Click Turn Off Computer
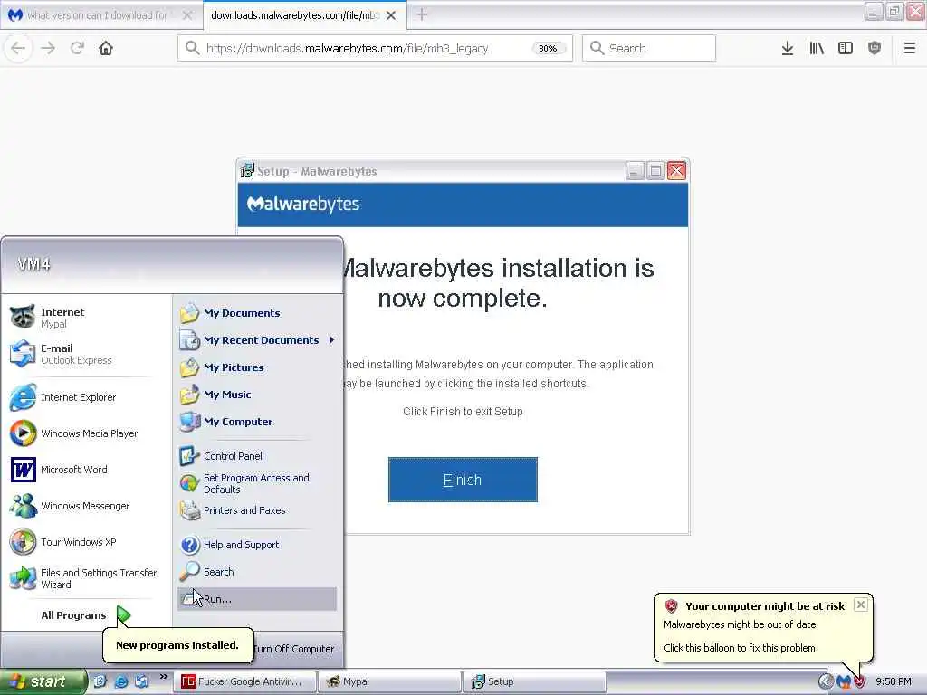Viewport: 927px width, 695px height. 294,648
